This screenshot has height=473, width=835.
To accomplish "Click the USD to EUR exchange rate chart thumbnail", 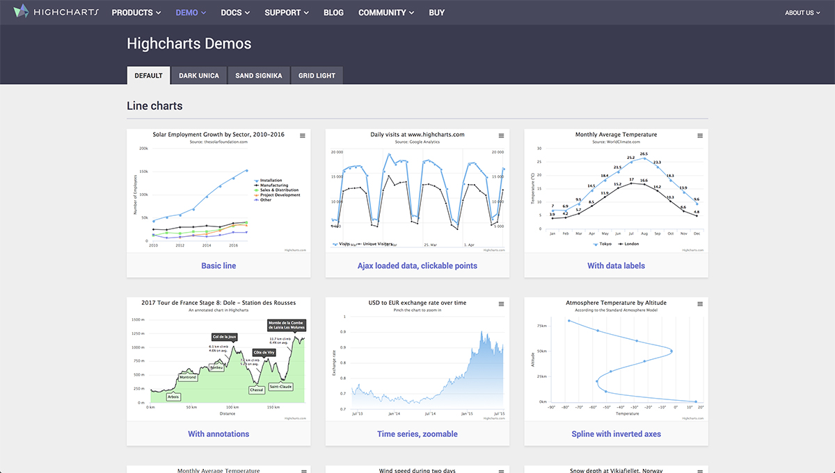I will (x=417, y=360).
